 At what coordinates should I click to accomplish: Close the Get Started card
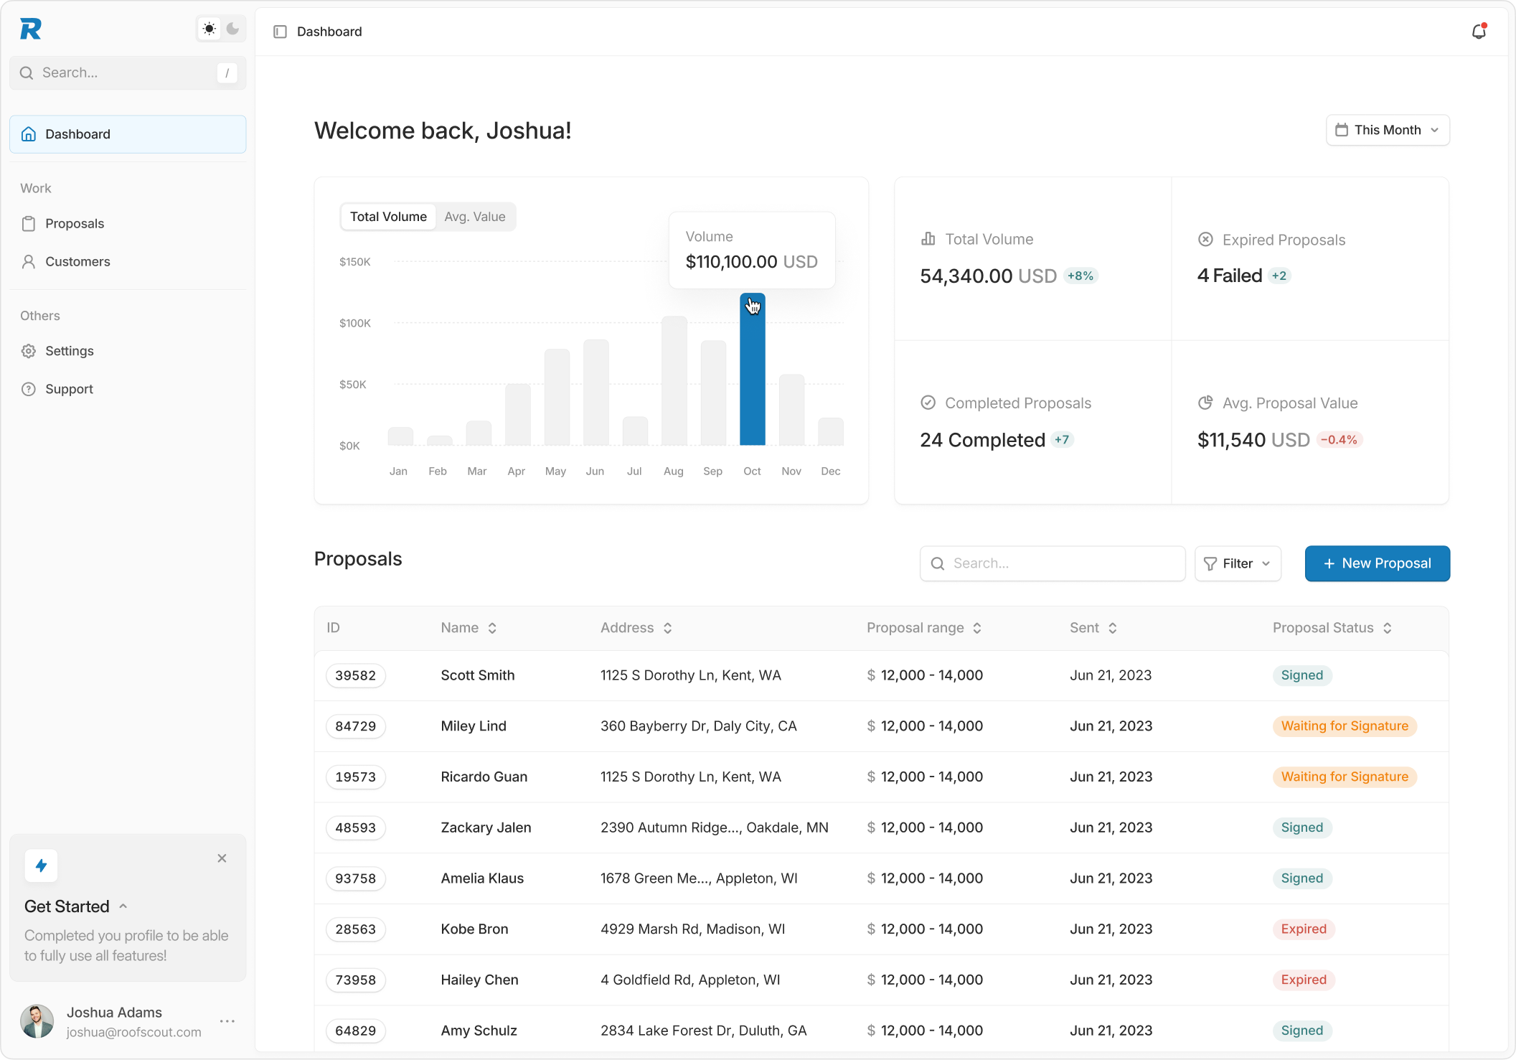[x=222, y=858]
